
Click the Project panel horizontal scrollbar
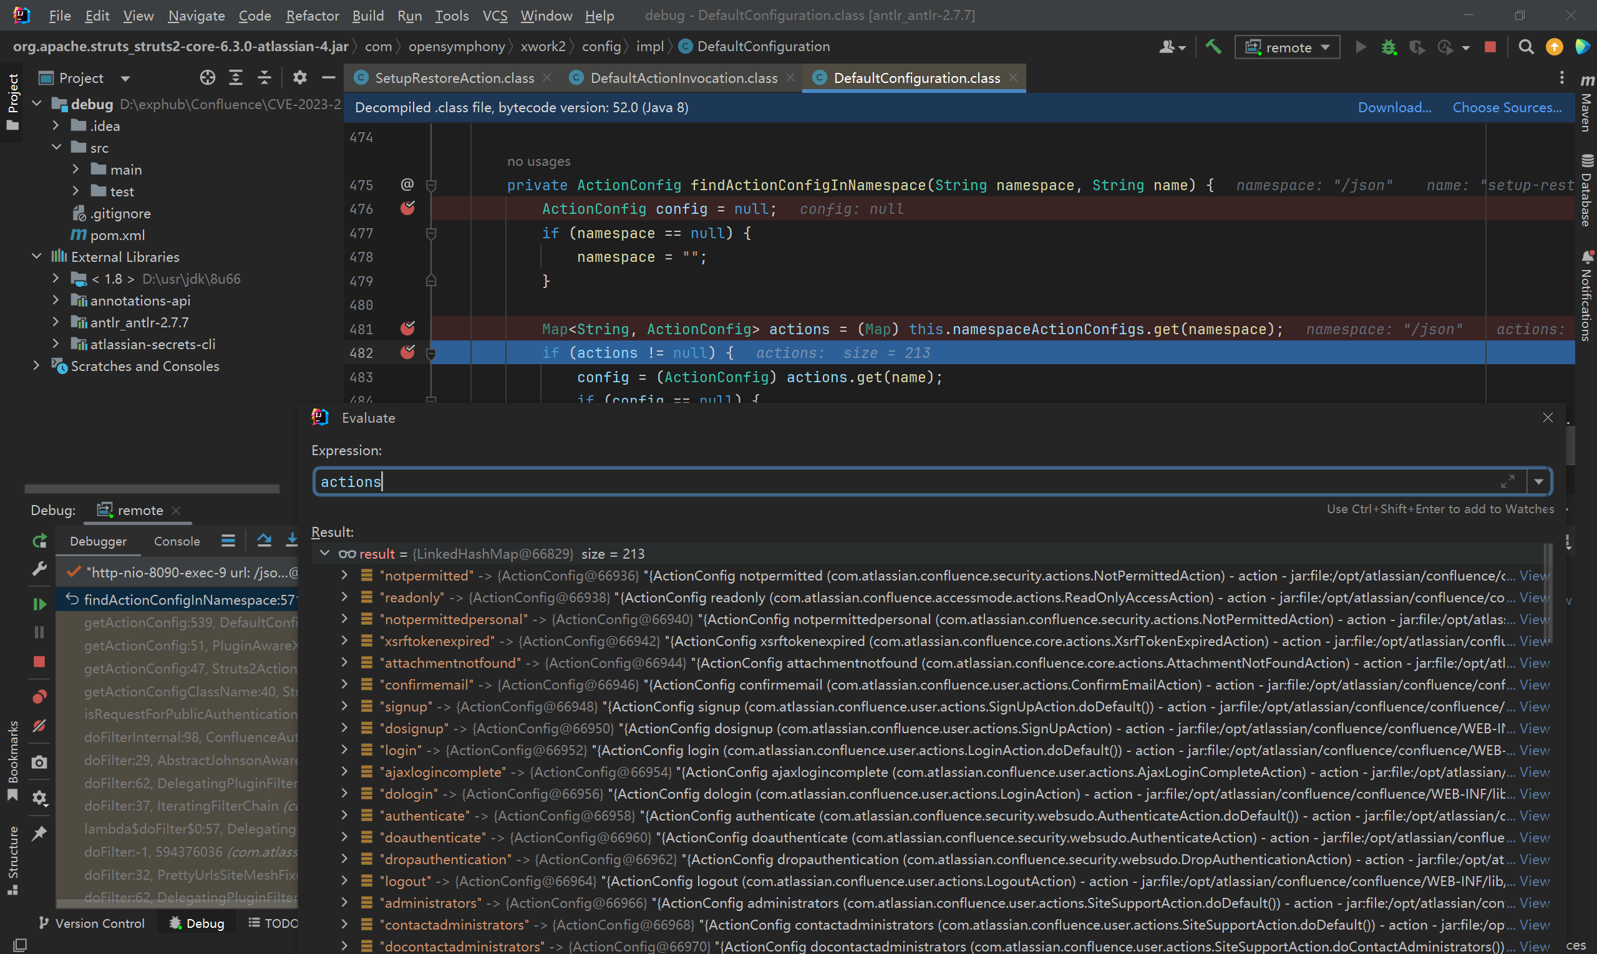click(152, 489)
